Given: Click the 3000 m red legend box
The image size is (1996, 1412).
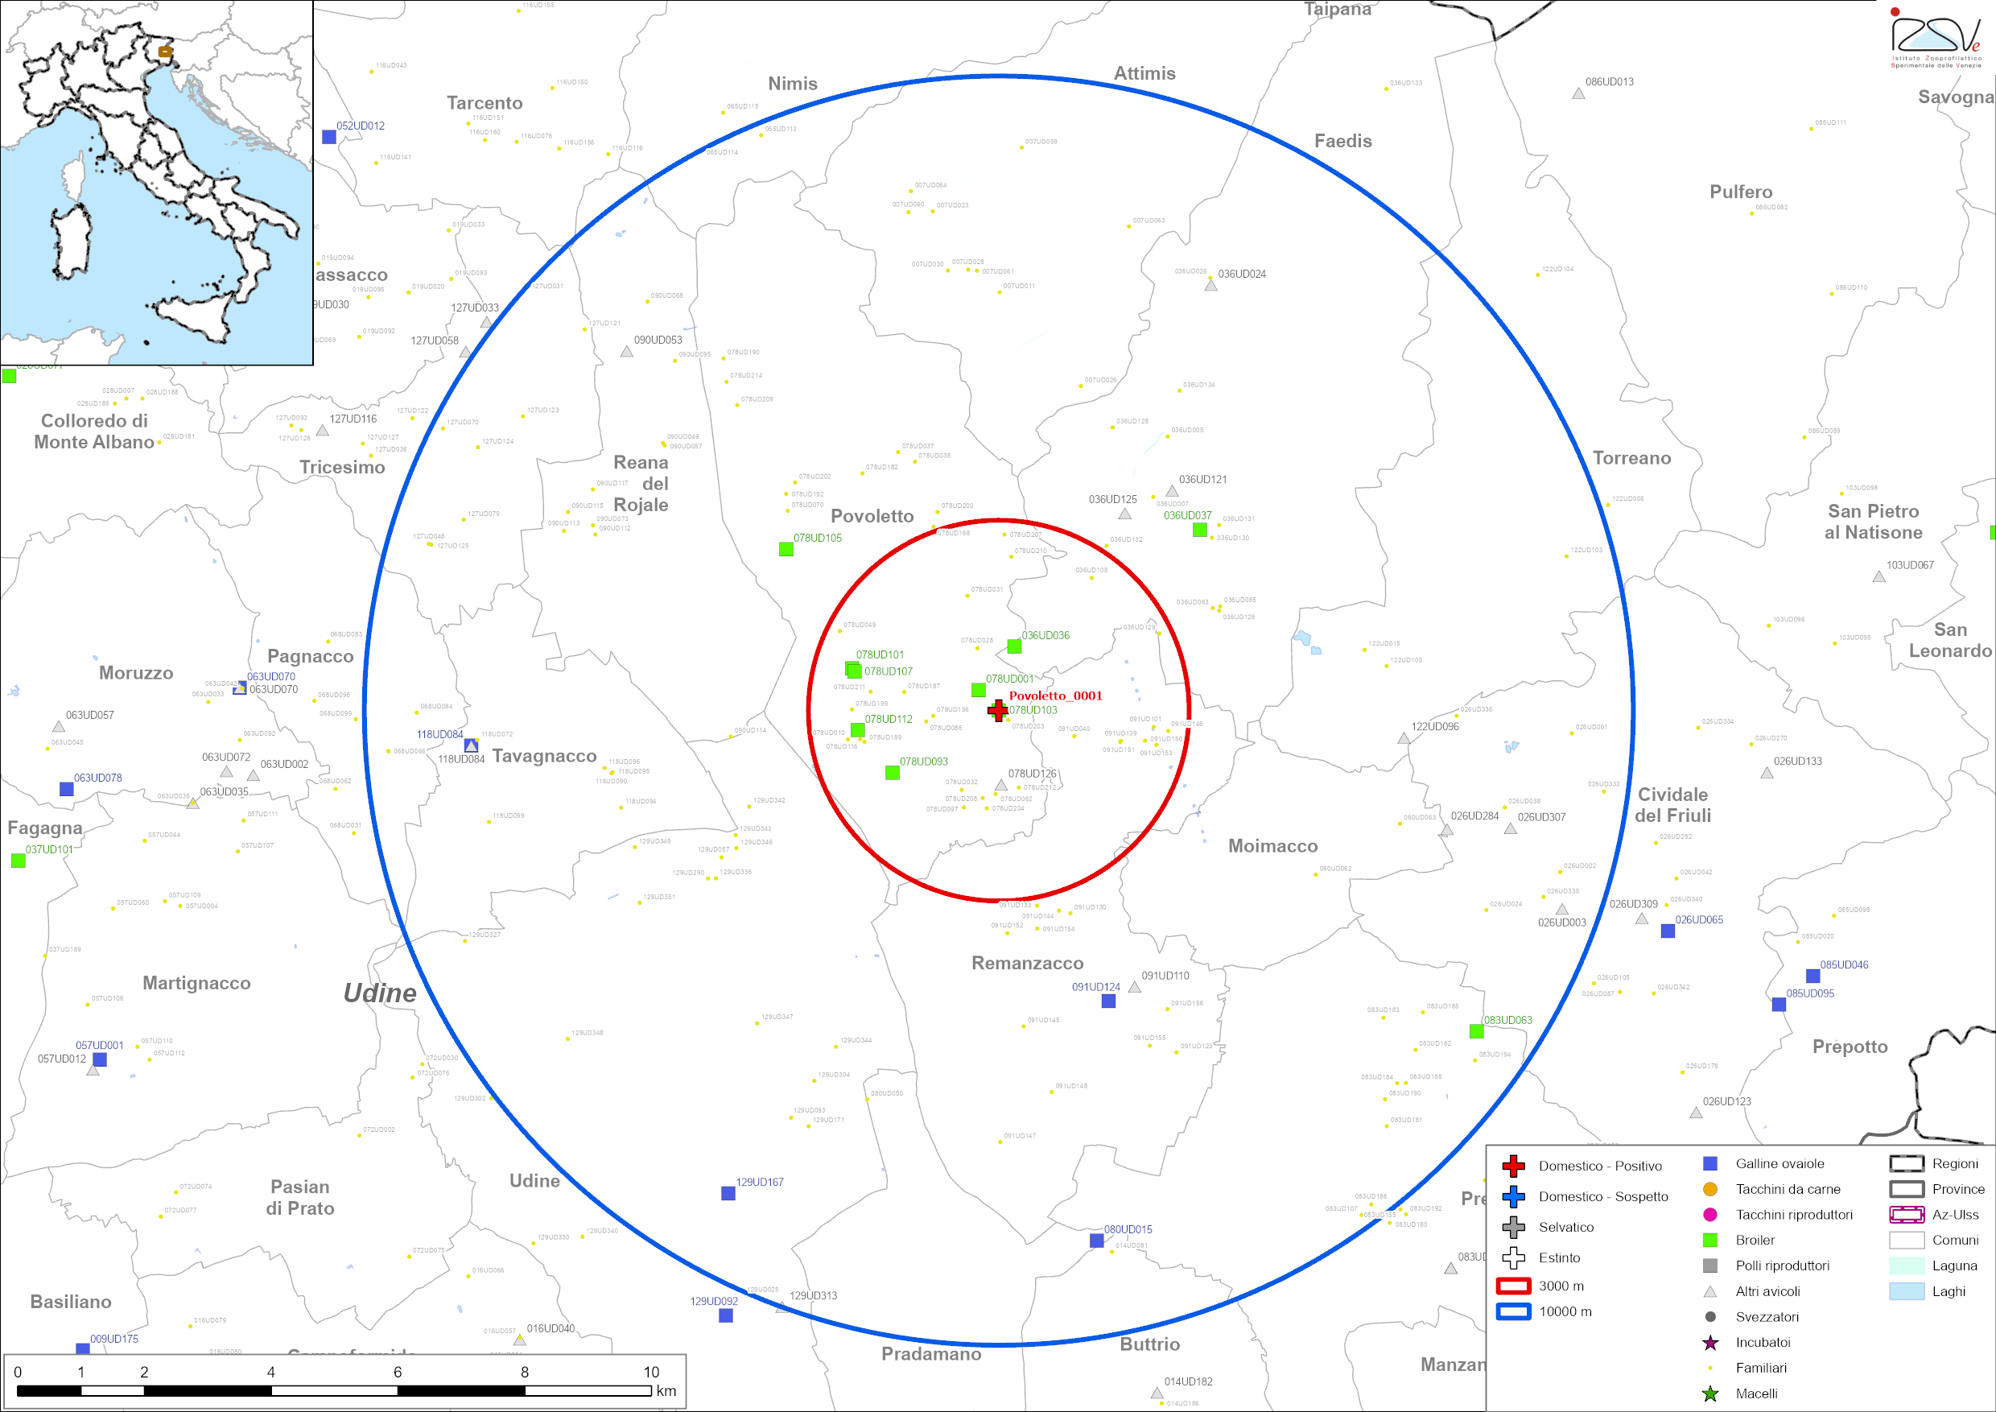Looking at the screenshot, I should coord(1514,1286).
